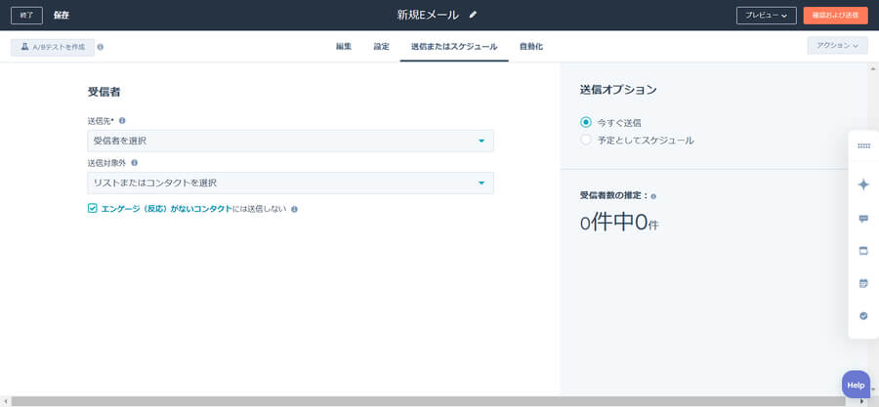The width and height of the screenshot is (879, 407).
Task: Open 受信者を選択 dropdown
Action: 290,141
